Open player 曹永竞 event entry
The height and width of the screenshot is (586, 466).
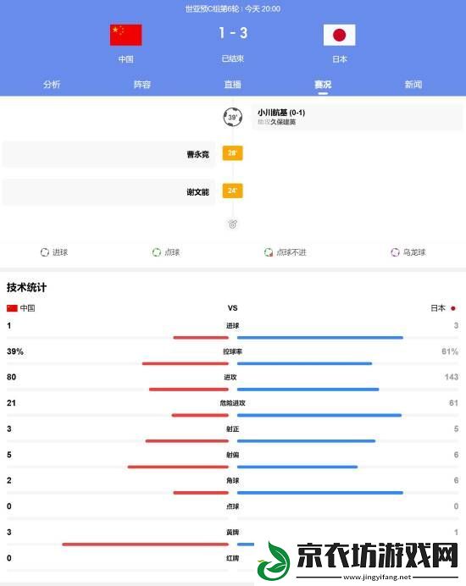point(108,154)
